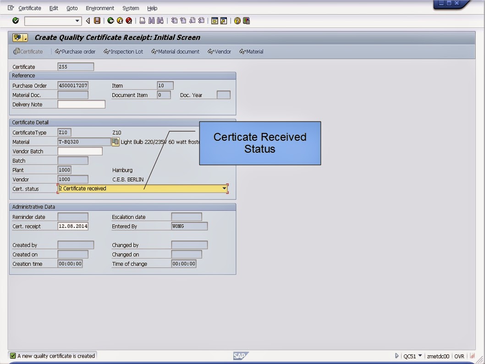Click the Create New Session icon
The image size is (485, 364).
click(x=215, y=21)
